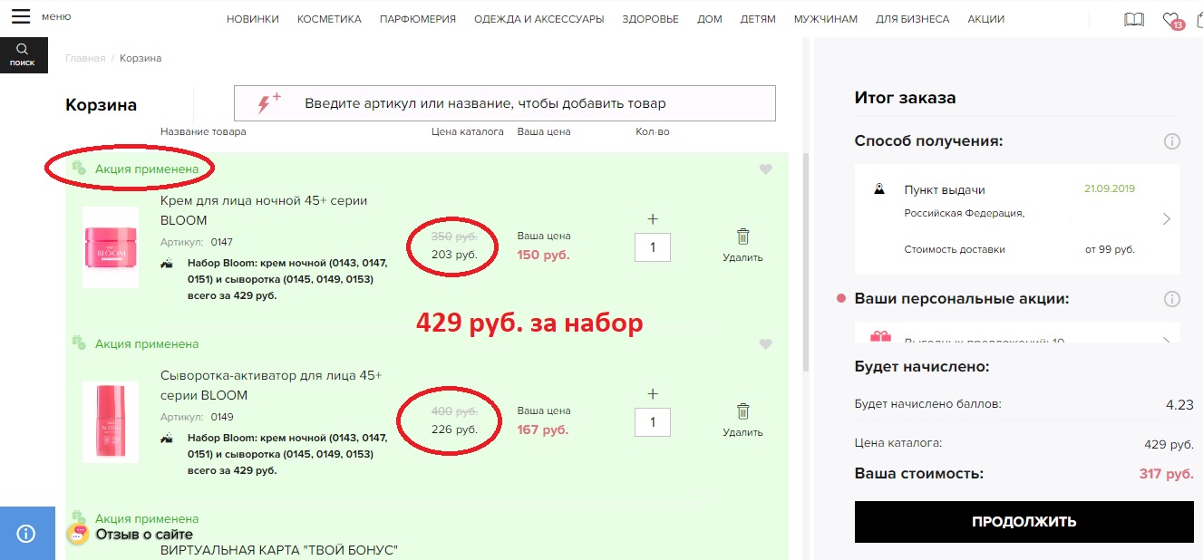Click the bonus points value 4.23

pyautogui.click(x=1179, y=405)
